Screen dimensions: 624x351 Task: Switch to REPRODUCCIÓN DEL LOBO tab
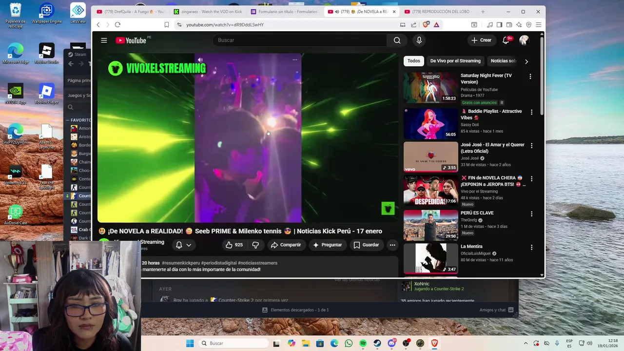(x=439, y=12)
